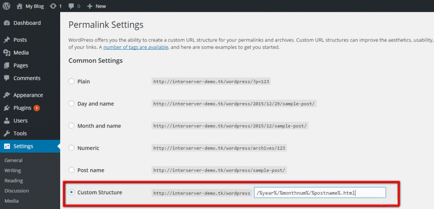Open the Discussion settings submenu link
Viewport: 434px width, 209px height.
(x=17, y=191)
